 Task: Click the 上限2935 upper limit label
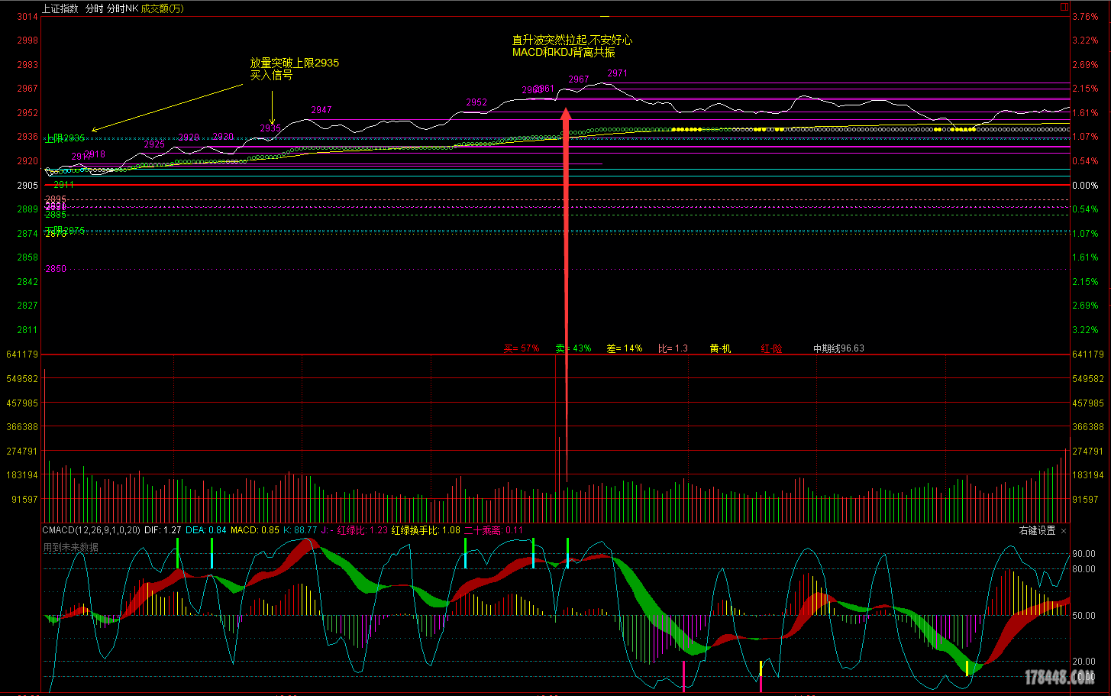(64, 139)
